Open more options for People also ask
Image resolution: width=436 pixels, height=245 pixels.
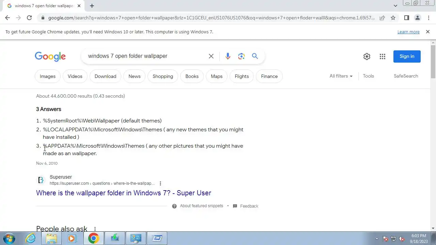click(x=95, y=229)
